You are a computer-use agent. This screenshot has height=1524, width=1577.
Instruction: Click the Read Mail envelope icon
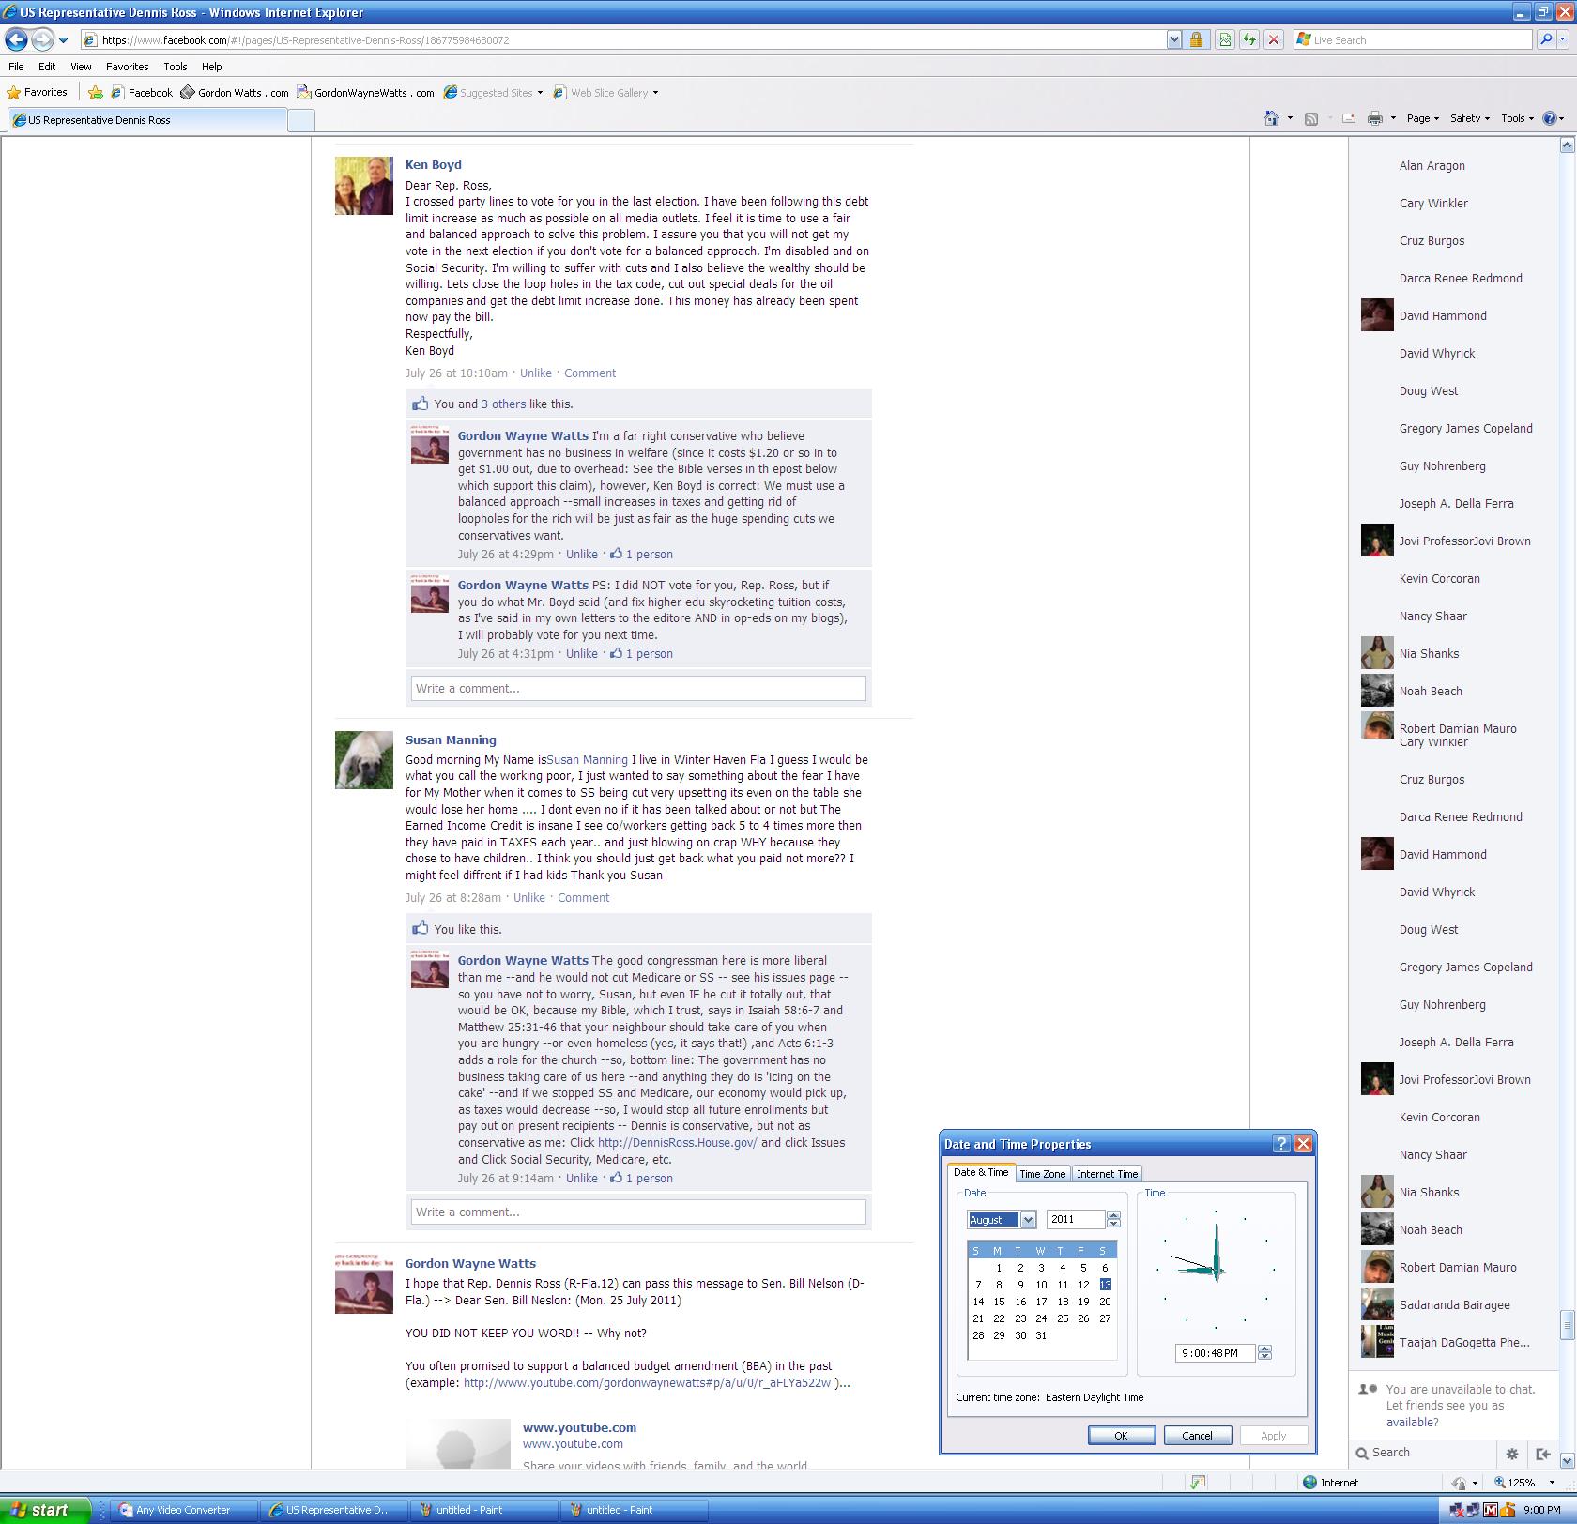1349,118
